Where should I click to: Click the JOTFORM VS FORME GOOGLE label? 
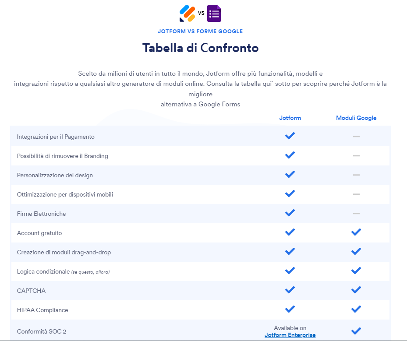pos(200,32)
